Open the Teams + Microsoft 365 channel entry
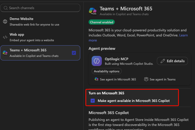Image resolution: width=195 pixels, height=130 pixels. click(40, 53)
